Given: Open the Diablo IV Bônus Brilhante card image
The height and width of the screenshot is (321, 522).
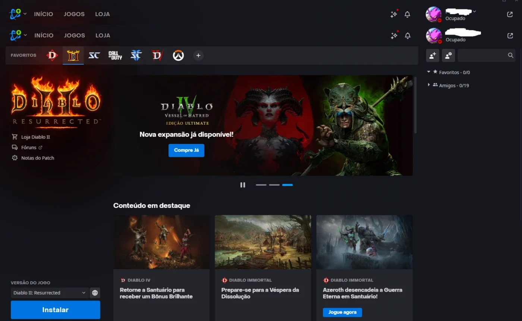Looking at the screenshot, I should [x=161, y=242].
